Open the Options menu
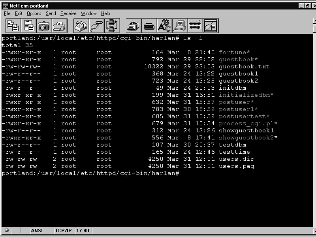This screenshot has height=237, width=316. 34,13
